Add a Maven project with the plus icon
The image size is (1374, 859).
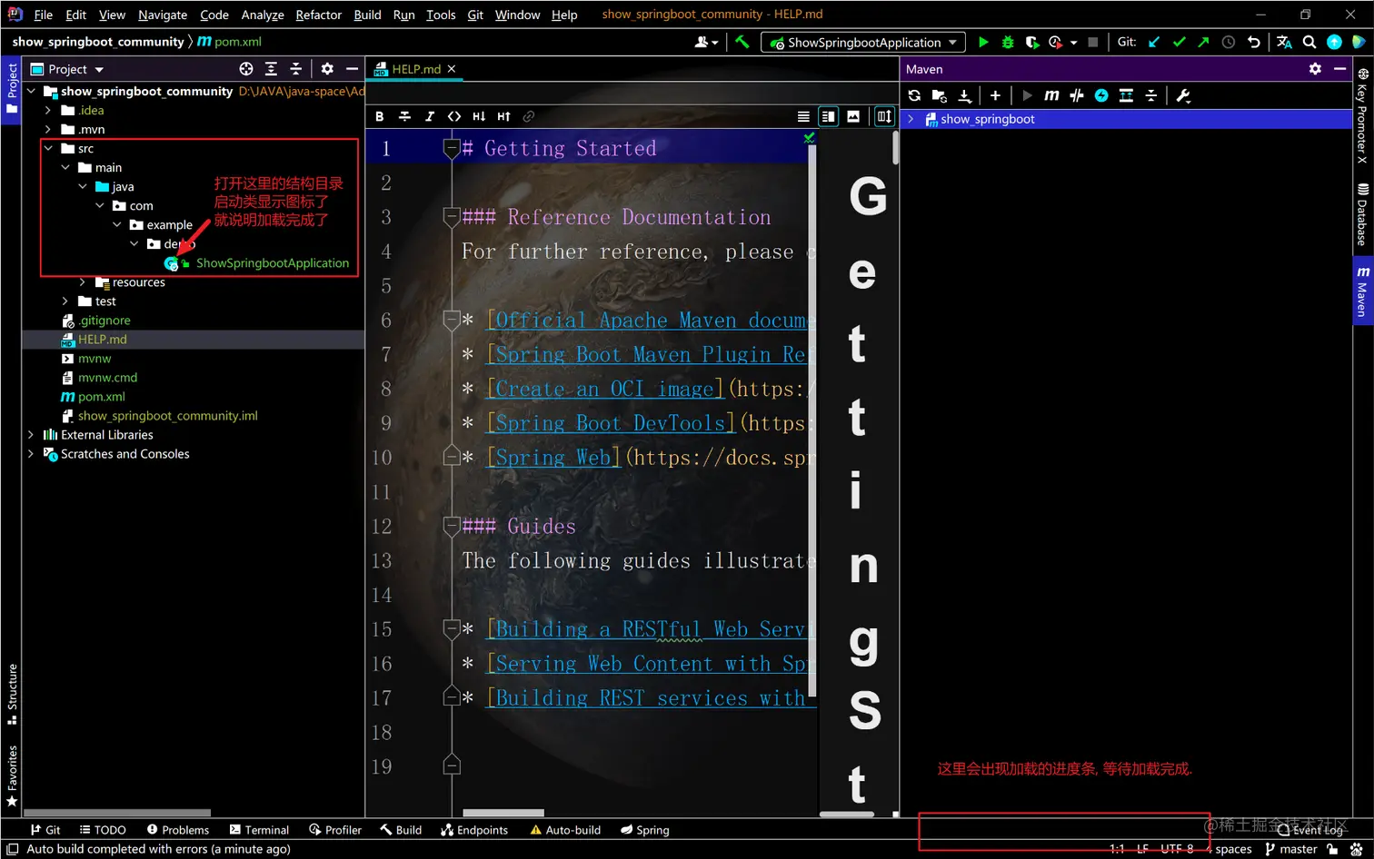[995, 95]
